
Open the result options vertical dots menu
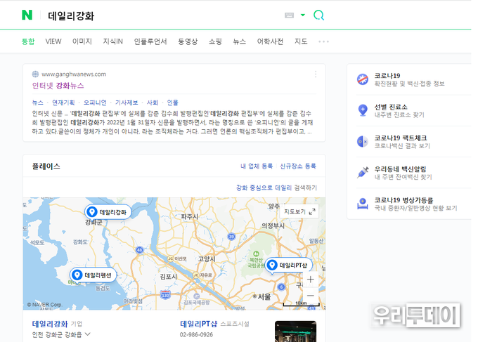[316, 74]
